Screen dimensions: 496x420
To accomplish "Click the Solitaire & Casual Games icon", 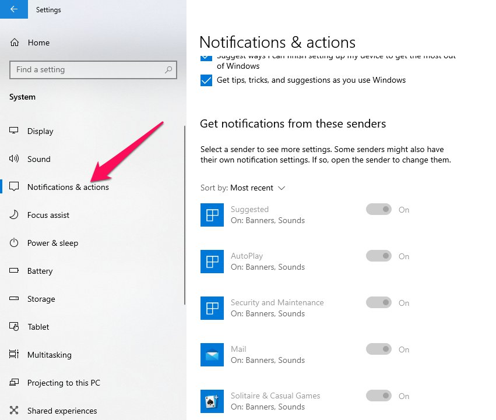I will tap(212, 401).
